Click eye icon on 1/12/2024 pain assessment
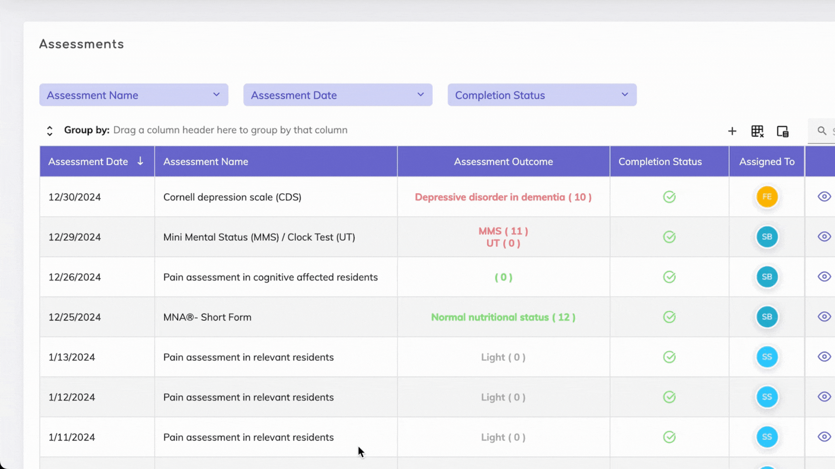 point(824,397)
